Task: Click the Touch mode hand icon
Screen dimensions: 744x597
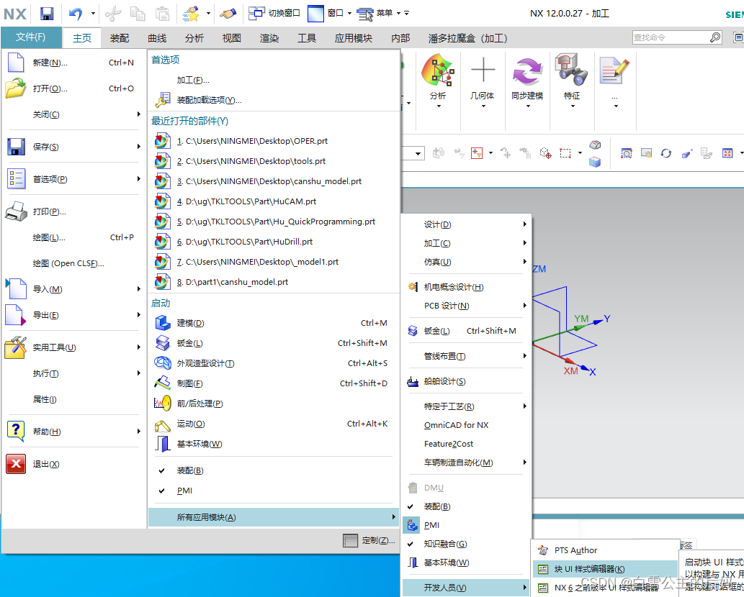Action: (228, 14)
